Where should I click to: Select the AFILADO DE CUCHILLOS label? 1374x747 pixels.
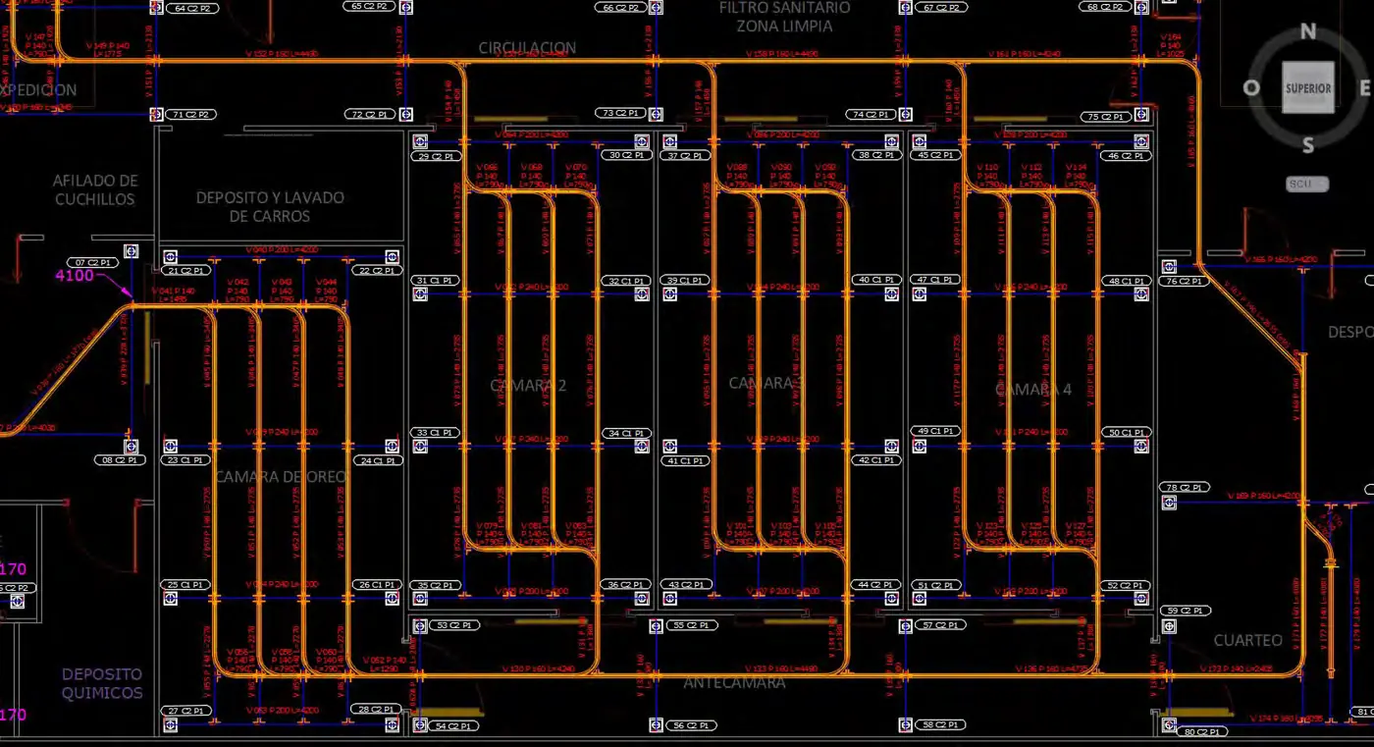[95, 189]
